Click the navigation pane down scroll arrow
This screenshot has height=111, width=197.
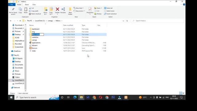(26, 91)
